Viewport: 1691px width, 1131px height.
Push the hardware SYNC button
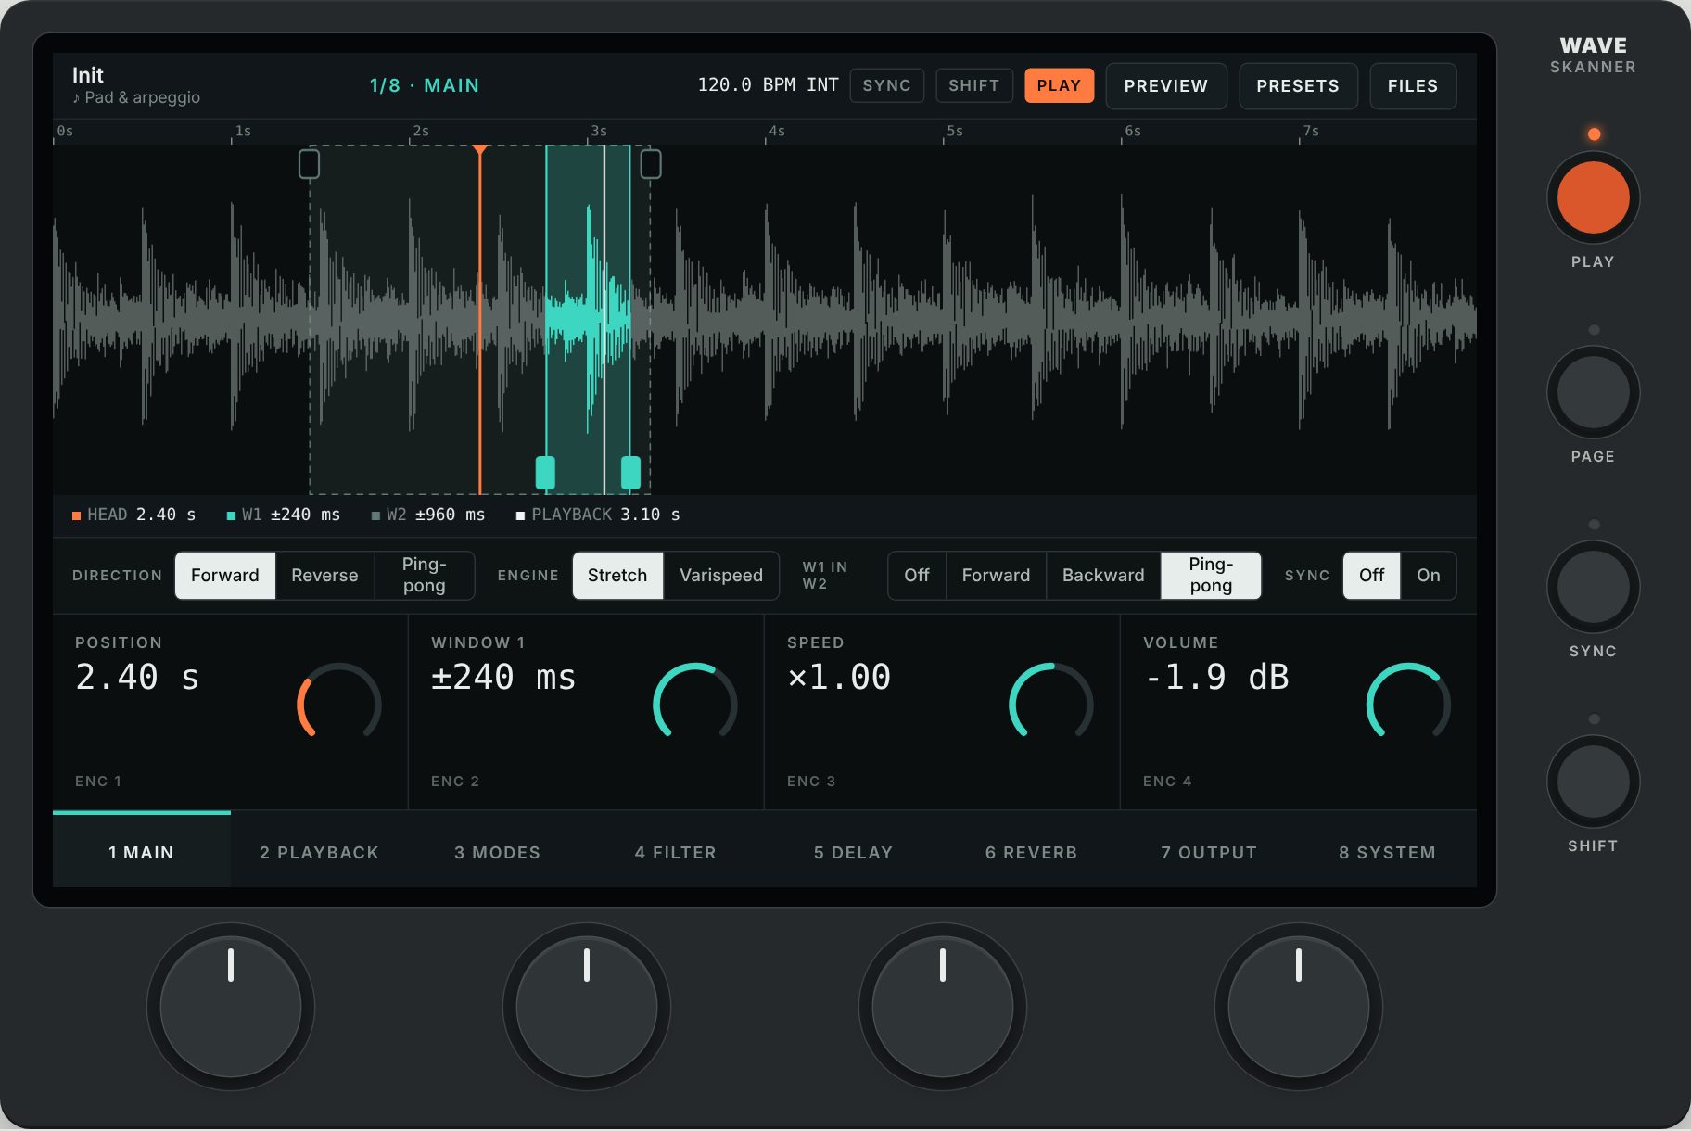click(x=1593, y=587)
